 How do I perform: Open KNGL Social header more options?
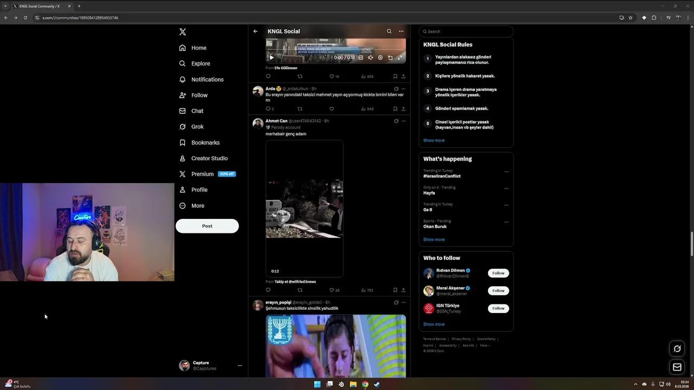coord(401,31)
